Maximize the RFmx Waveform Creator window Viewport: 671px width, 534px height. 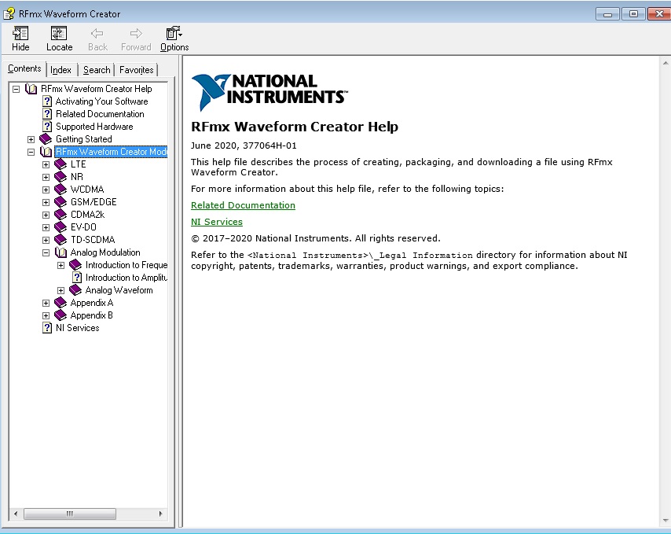coord(633,14)
